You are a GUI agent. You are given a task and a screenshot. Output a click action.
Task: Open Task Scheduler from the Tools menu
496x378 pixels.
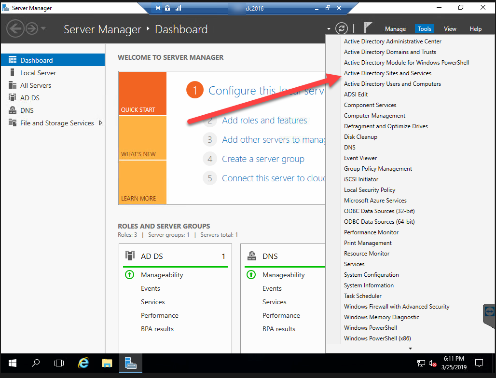click(363, 296)
